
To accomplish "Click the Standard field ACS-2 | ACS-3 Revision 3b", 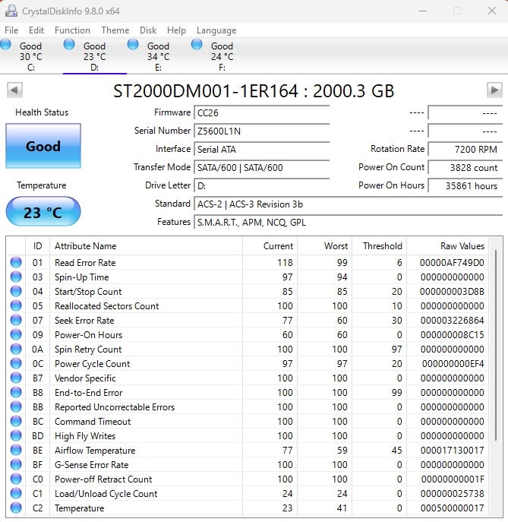I will click(x=349, y=204).
